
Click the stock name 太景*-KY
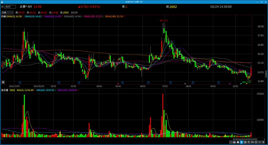pos(26,7)
